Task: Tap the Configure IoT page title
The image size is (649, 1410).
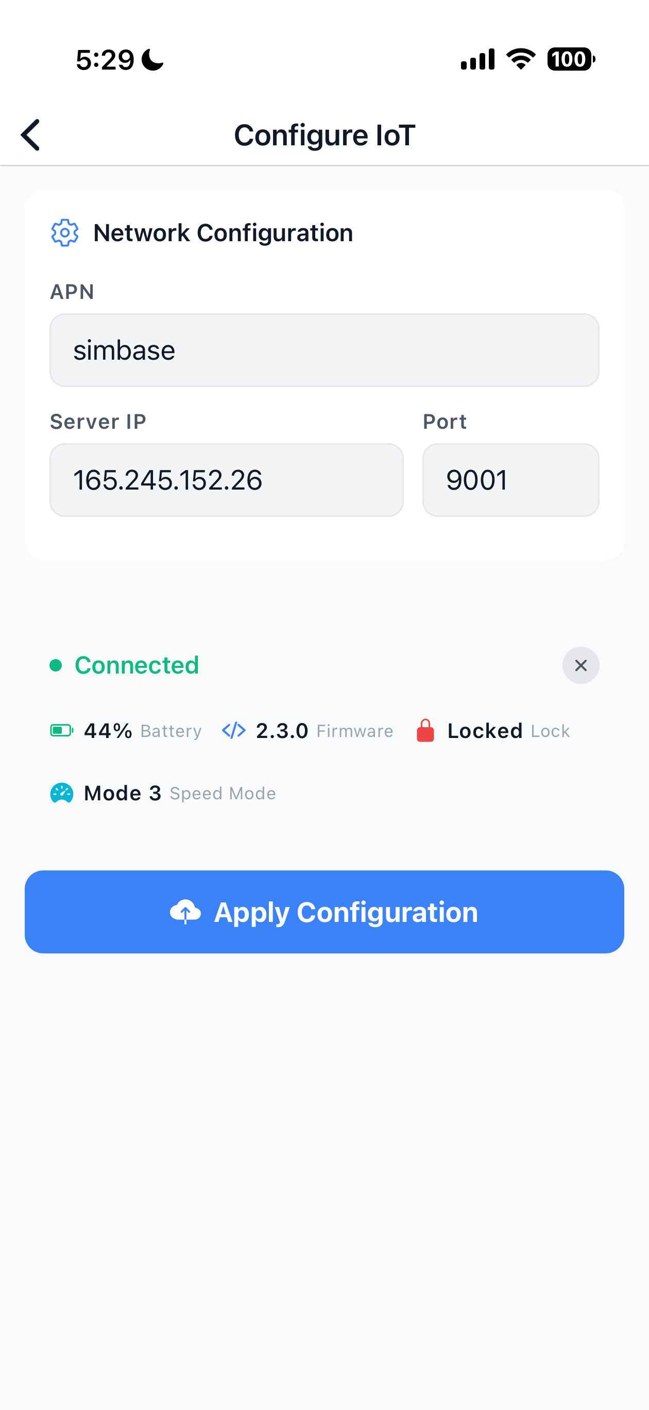Action: [324, 135]
